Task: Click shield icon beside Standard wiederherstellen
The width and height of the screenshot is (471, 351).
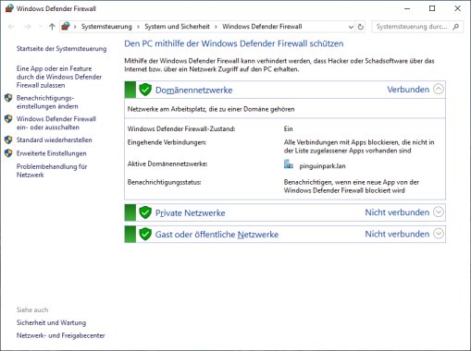Action: coord(8,140)
